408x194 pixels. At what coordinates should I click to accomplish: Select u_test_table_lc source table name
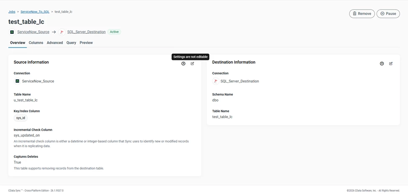click(x=26, y=100)
